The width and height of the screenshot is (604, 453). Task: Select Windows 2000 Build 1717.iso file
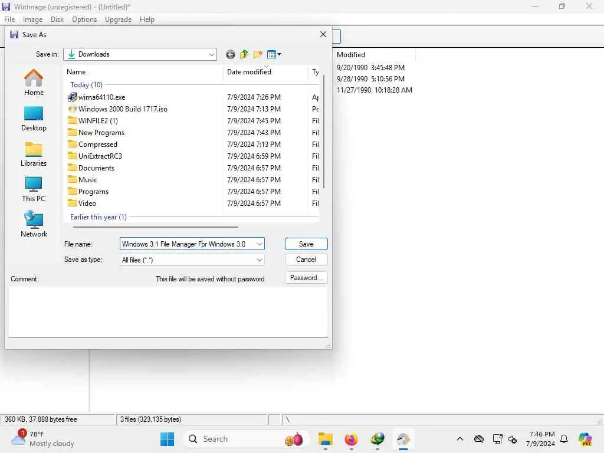click(x=118, y=109)
